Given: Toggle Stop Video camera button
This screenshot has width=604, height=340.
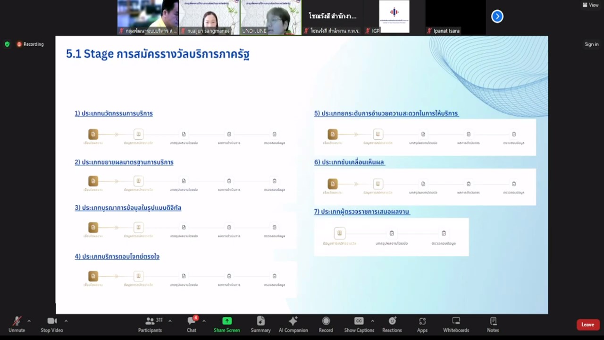Looking at the screenshot, I should [x=52, y=324].
